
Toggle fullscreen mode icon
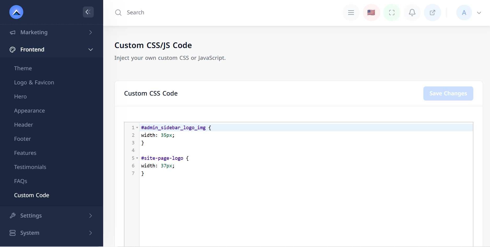(392, 13)
